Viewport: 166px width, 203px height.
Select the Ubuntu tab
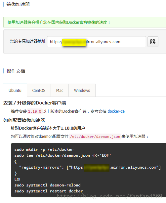point(15,90)
